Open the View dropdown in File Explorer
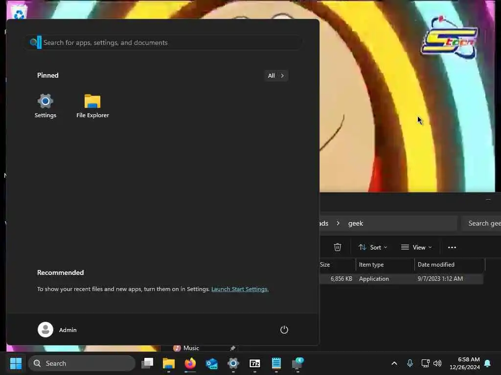Viewport: 501px width, 375px height. click(x=416, y=247)
